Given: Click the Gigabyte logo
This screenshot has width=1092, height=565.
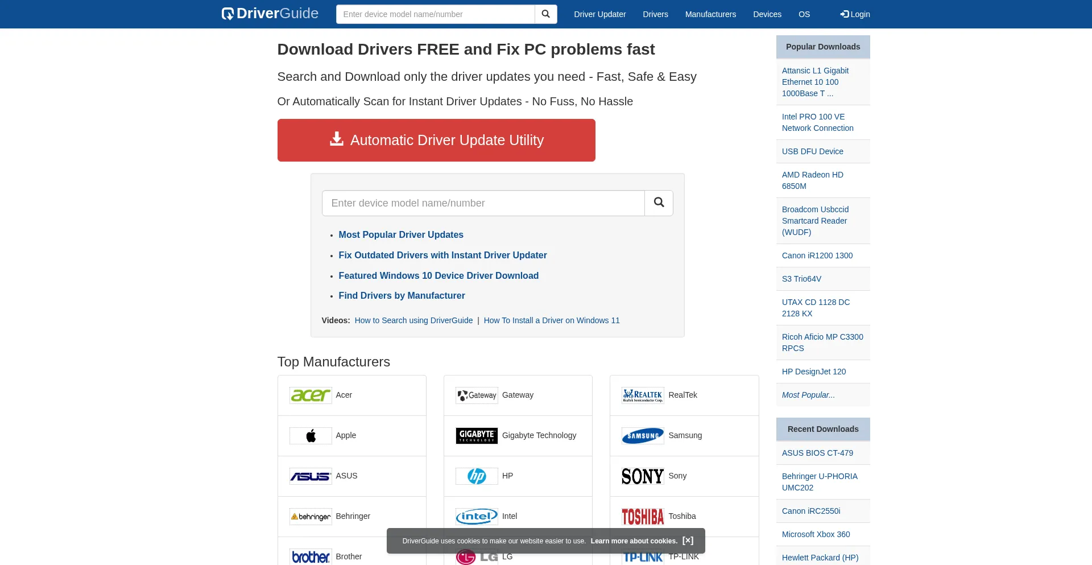Looking at the screenshot, I should coord(477,436).
